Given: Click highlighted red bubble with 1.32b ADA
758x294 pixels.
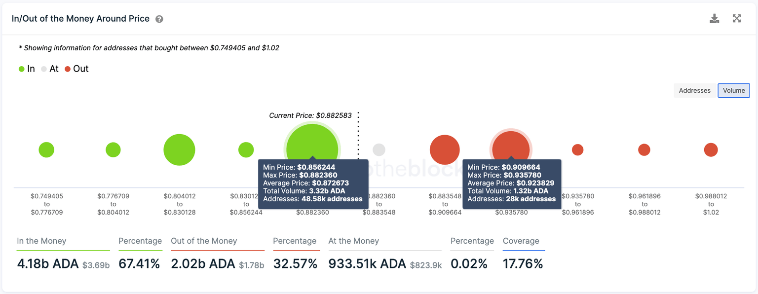Looking at the screenshot, I should tap(511, 145).
